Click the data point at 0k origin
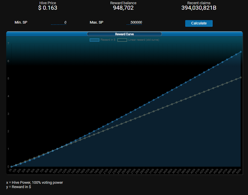 [x=11, y=167]
